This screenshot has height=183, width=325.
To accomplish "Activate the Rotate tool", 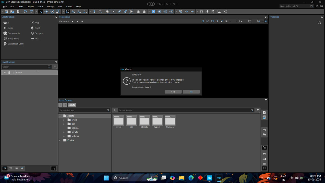I will coord(52,12).
